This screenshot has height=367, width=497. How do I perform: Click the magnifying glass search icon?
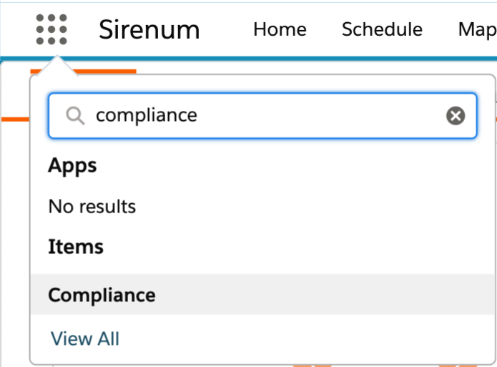74,115
